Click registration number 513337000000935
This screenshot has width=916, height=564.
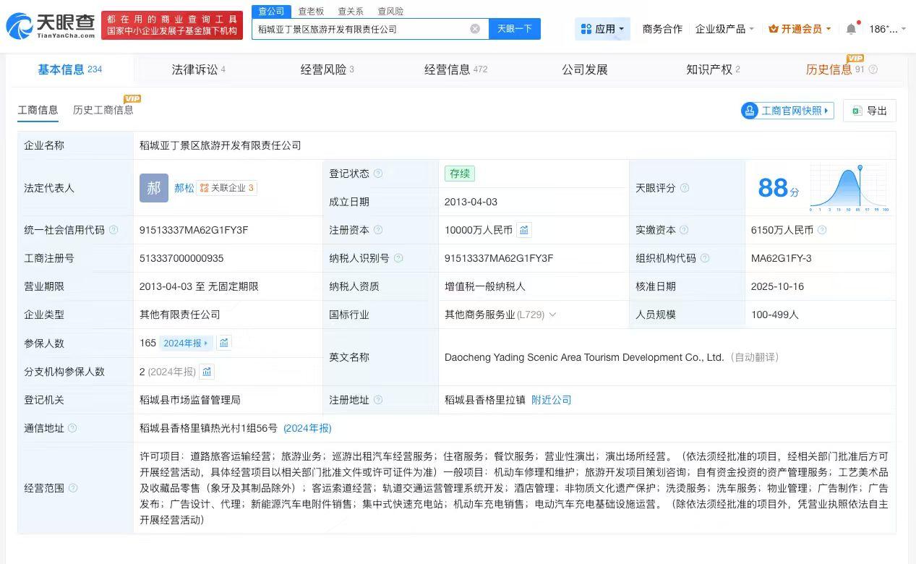pos(181,258)
